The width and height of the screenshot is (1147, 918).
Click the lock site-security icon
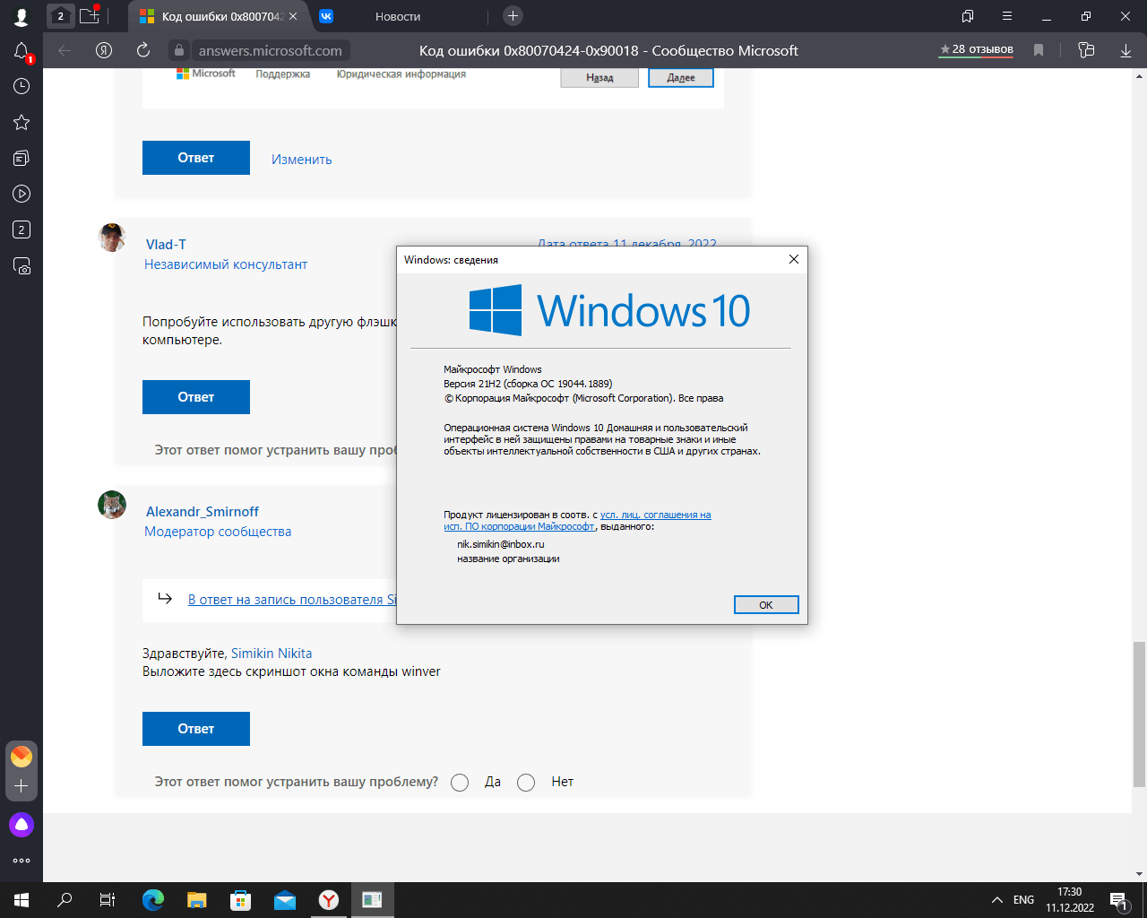point(179,51)
